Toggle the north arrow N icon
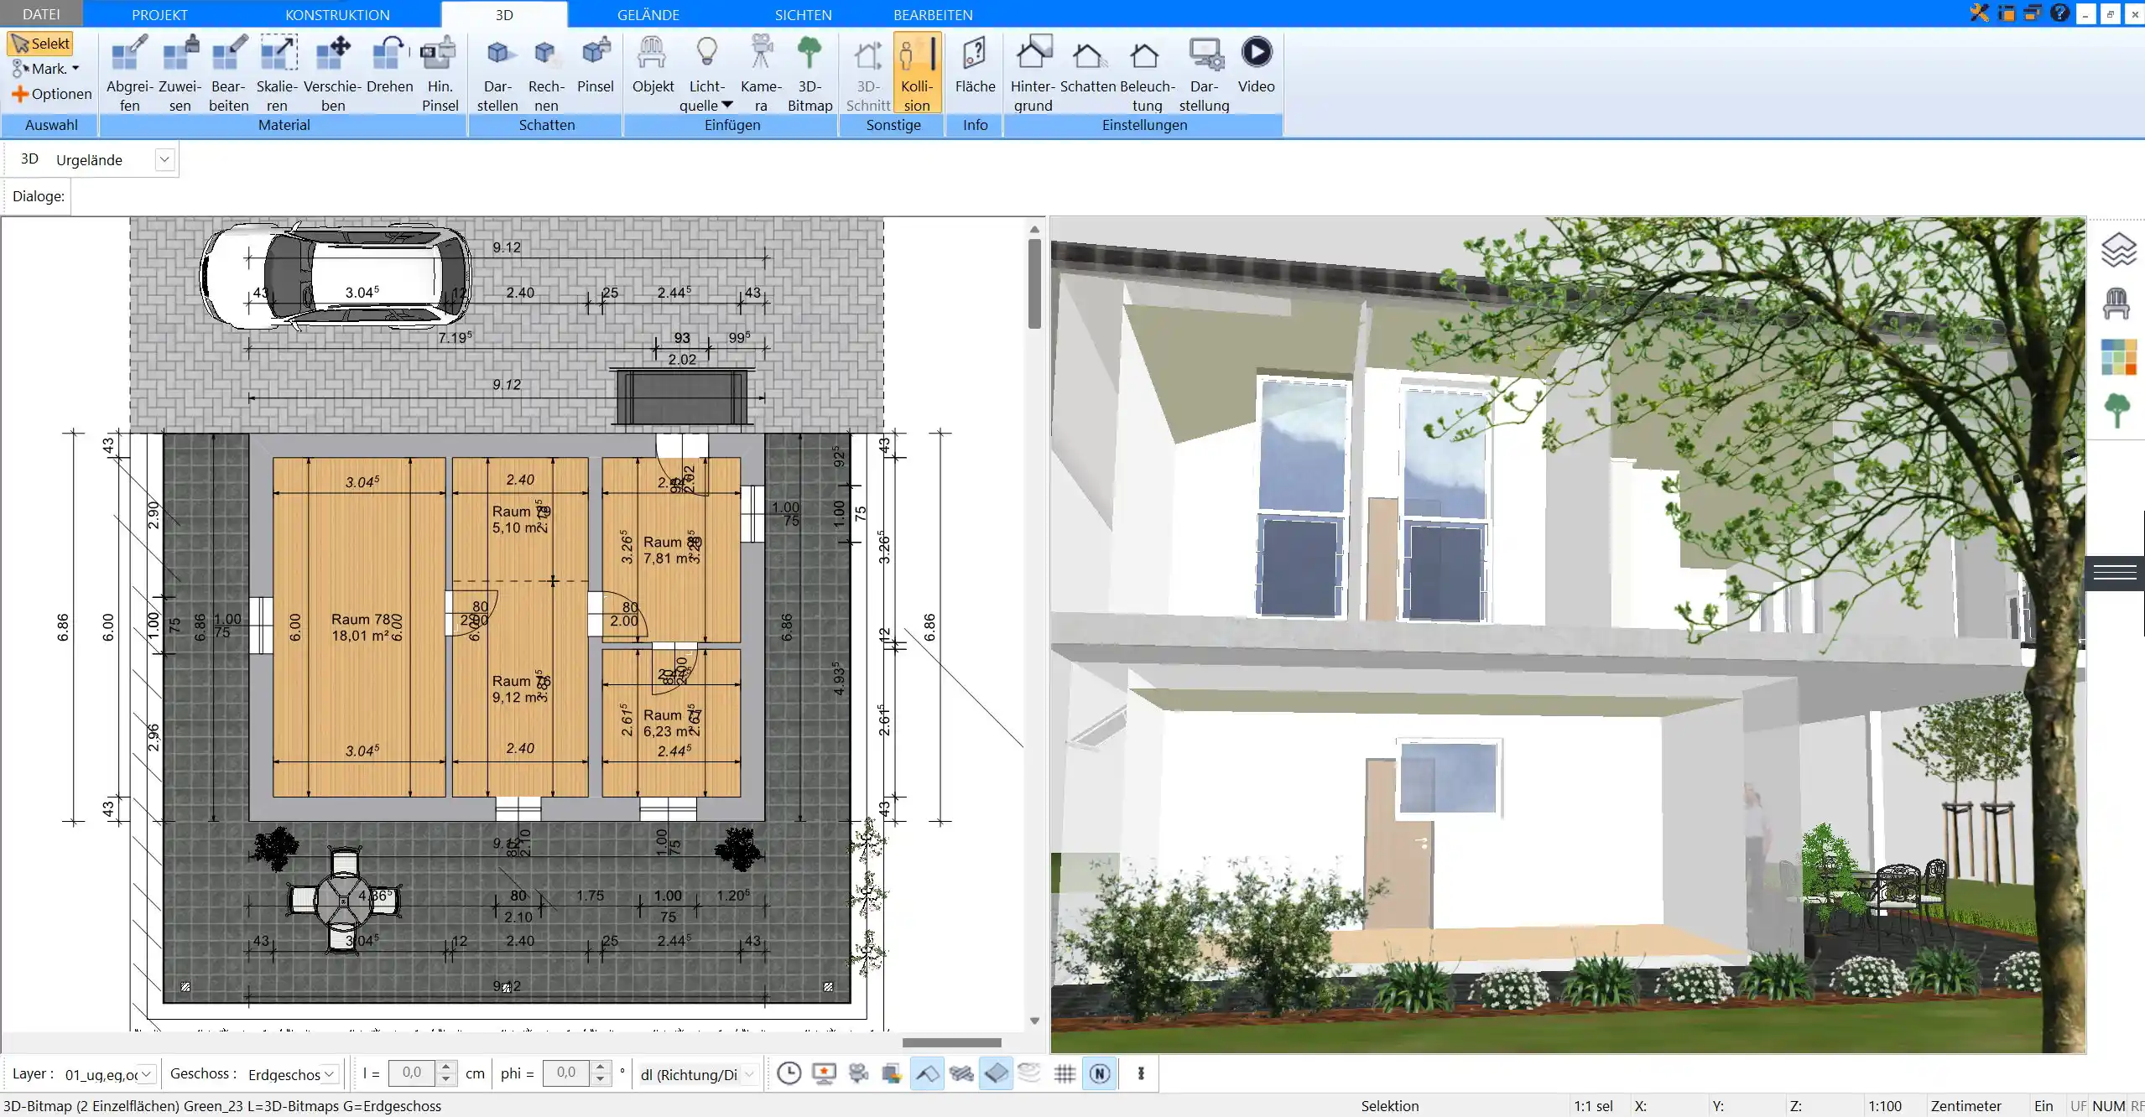The image size is (2145, 1117). tap(1100, 1073)
